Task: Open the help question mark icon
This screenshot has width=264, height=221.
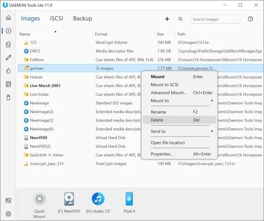Action: [x=250, y=19]
